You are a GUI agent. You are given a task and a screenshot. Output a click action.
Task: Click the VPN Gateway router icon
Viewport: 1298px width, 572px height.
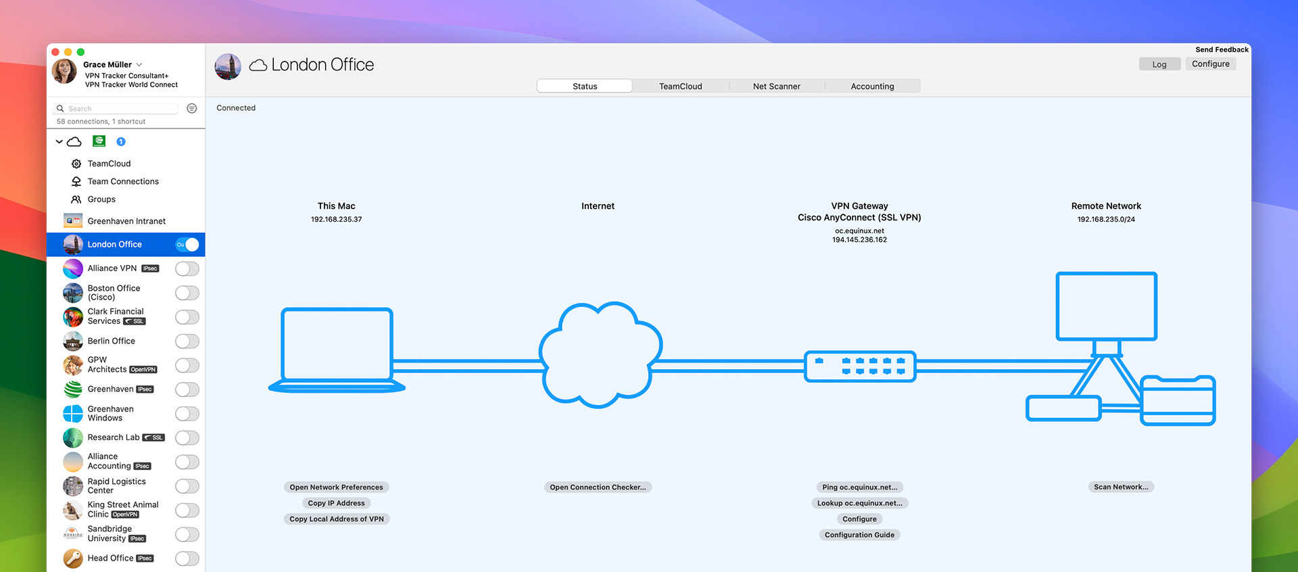[859, 366]
